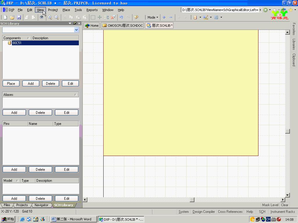Switch to the CMOSCPU层次.SCHDOC tab

coord(123,26)
